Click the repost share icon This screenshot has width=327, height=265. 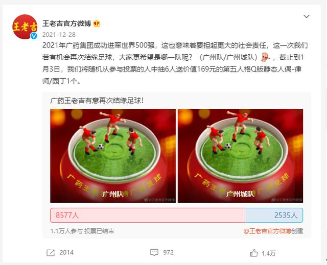(x=51, y=253)
